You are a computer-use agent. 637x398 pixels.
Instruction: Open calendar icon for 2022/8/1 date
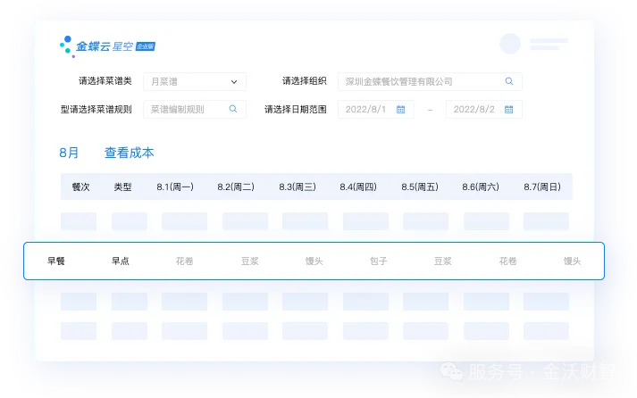point(400,109)
